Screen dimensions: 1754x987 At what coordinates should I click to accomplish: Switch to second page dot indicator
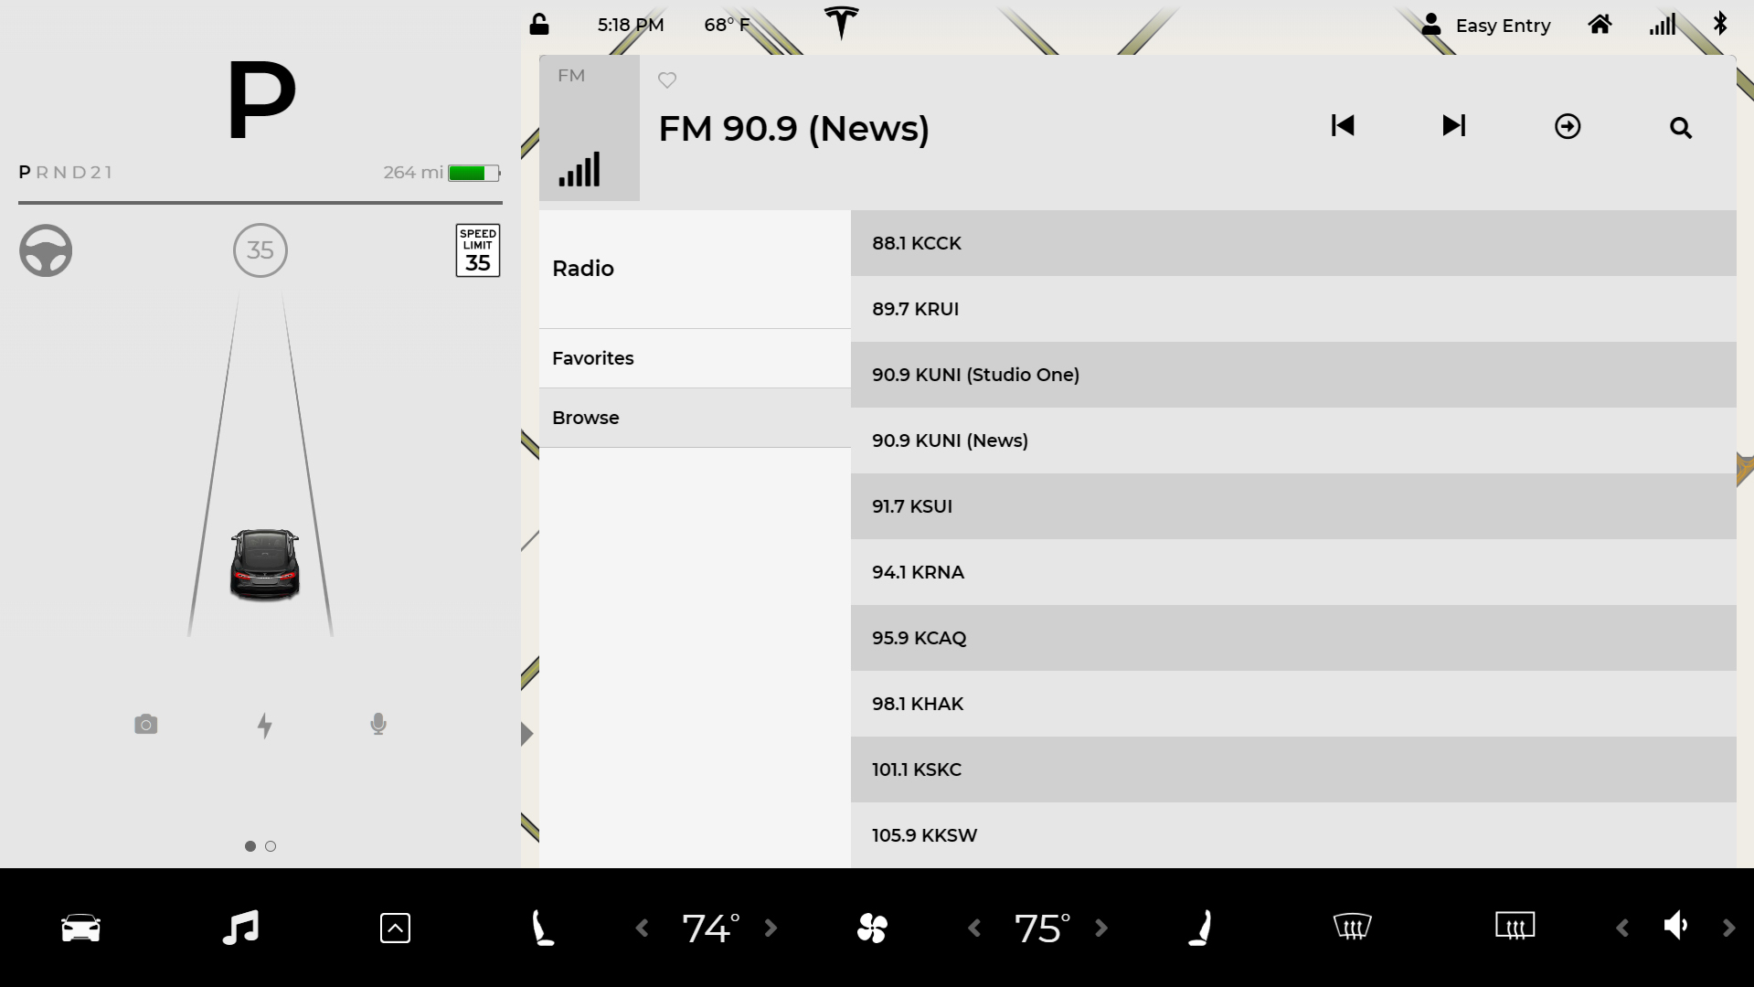[271, 846]
